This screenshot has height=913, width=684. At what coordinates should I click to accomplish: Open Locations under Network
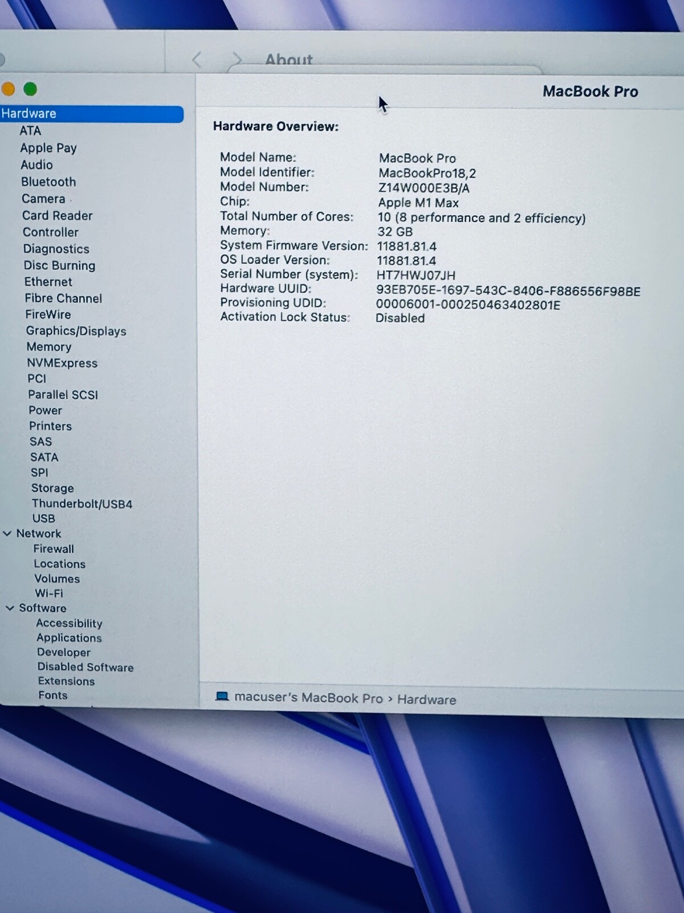59,564
